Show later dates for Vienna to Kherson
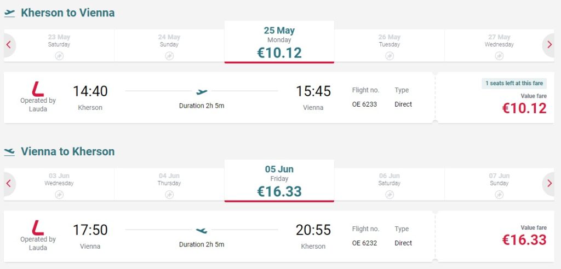561x269 pixels. [549, 184]
